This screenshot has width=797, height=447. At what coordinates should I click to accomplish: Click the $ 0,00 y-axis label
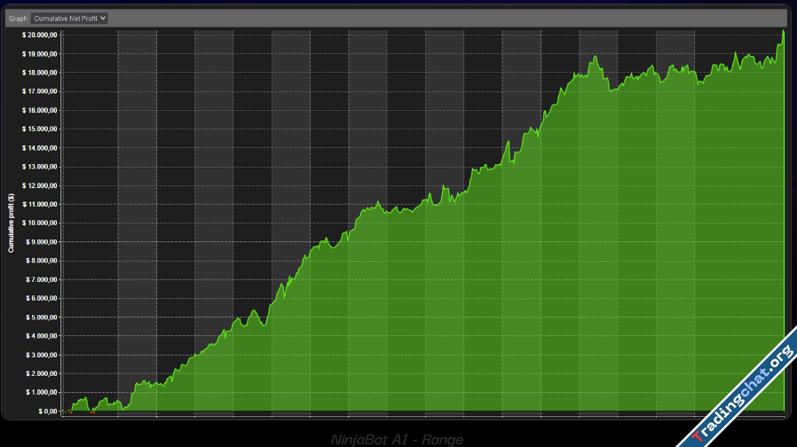(x=46, y=412)
